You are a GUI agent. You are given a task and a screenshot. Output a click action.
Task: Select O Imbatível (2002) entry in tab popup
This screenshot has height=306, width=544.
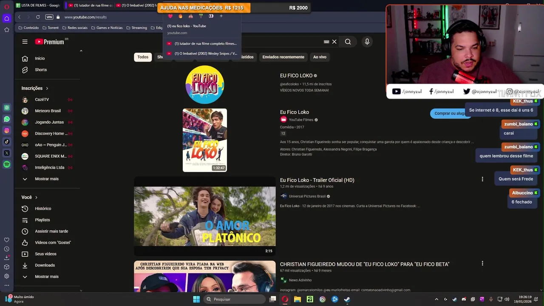coord(202,54)
